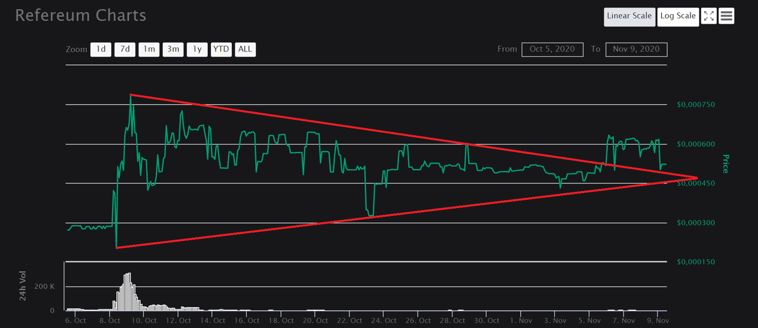Click the 24h Vol axis title

tap(23, 287)
